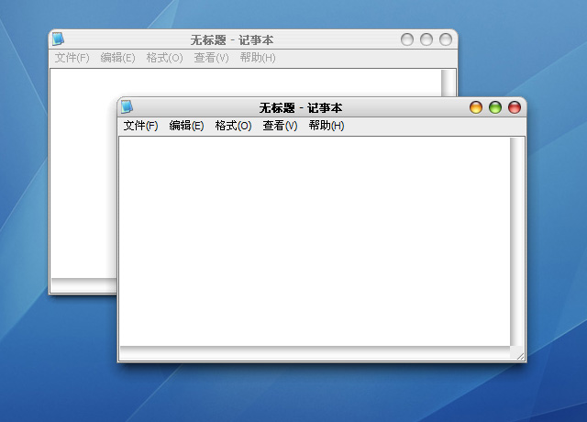Open 查看(V) menu in front Notepad window

[x=280, y=126]
